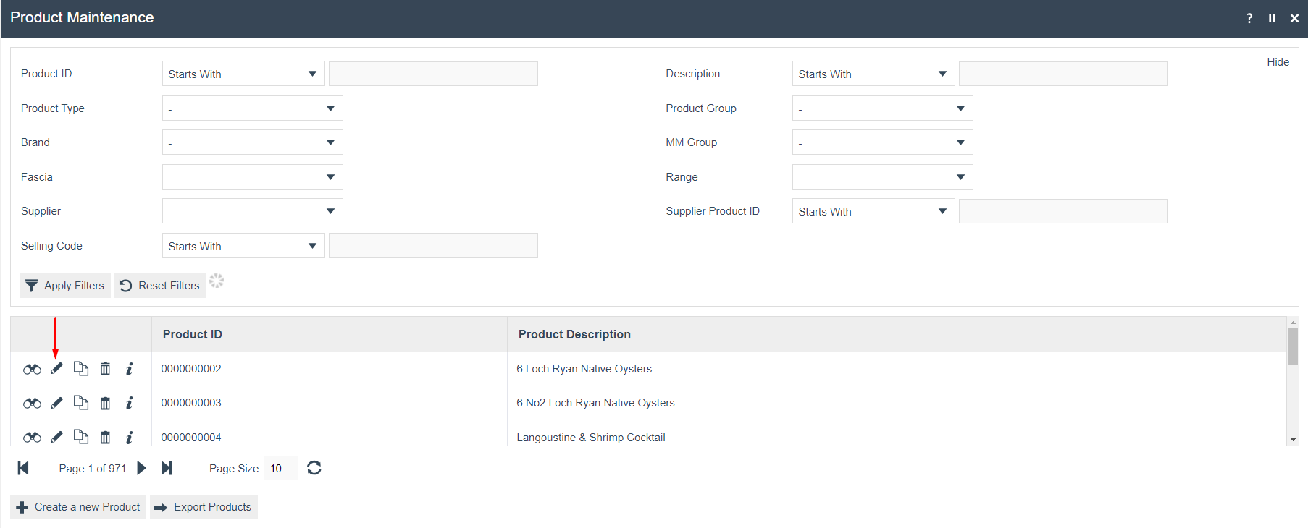Screen dimensions: 1308x528
Task: Open Brand dropdown
Action: (x=253, y=142)
